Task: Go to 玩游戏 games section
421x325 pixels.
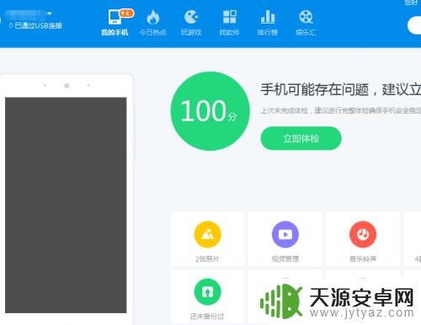Action: coord(191,23)
